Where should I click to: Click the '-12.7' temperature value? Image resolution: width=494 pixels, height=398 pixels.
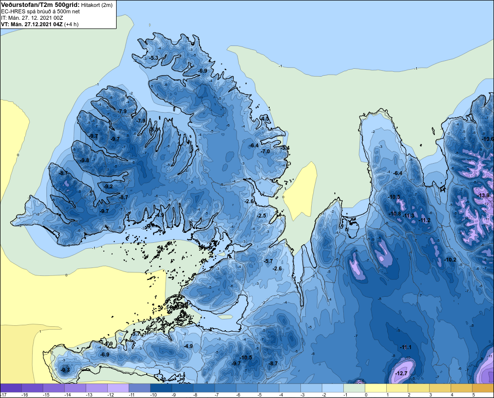(x=401, y=373)
